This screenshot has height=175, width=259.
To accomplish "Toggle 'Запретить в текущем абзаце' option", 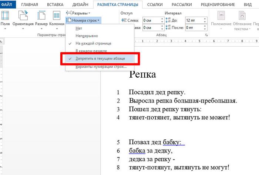I will (x=100, y=58).
